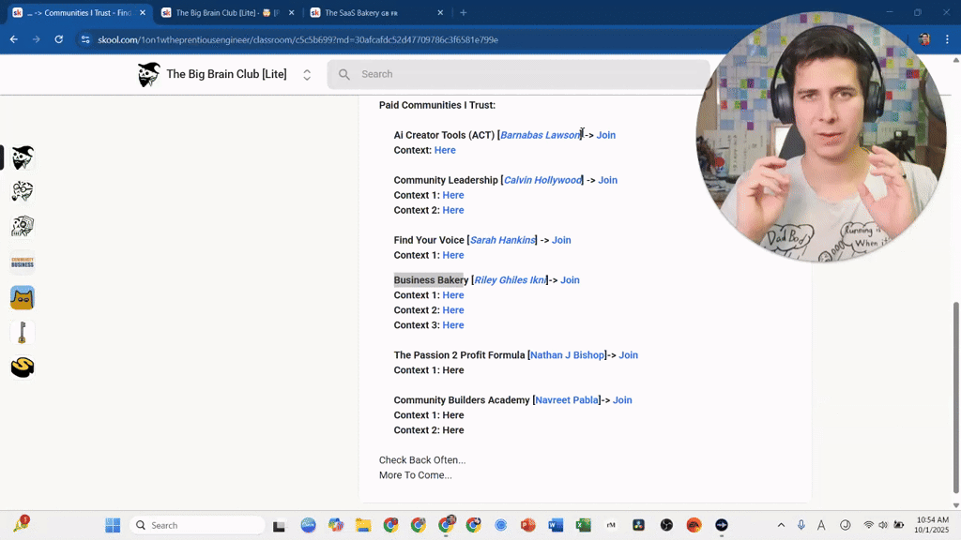Open Community Leadership Context 1 Here link
961x540 pixels.
pos(453,195)
